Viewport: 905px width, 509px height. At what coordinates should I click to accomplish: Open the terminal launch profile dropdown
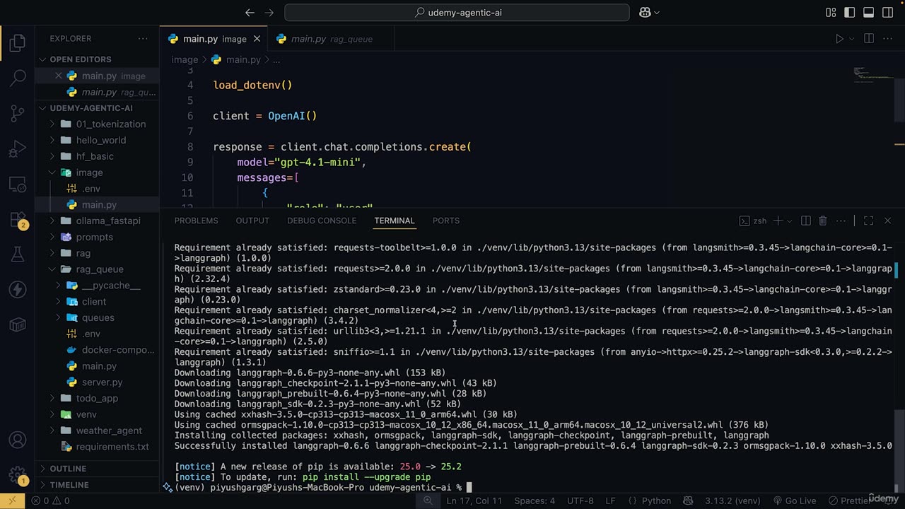point(790,221)
